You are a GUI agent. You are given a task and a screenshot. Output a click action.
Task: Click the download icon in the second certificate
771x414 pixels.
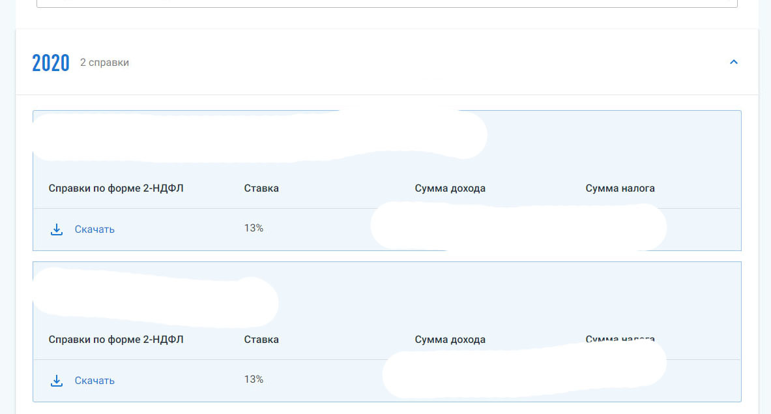[x=57, y=381]
